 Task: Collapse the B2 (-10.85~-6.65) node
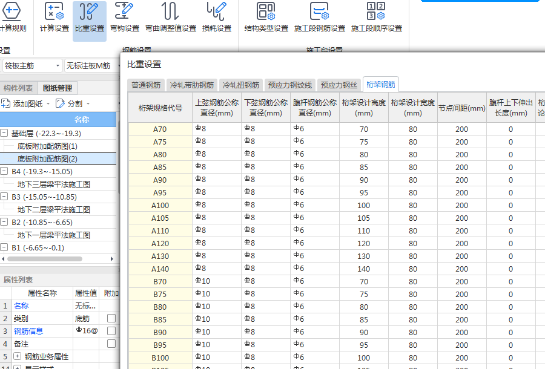[x=4, y=222]
